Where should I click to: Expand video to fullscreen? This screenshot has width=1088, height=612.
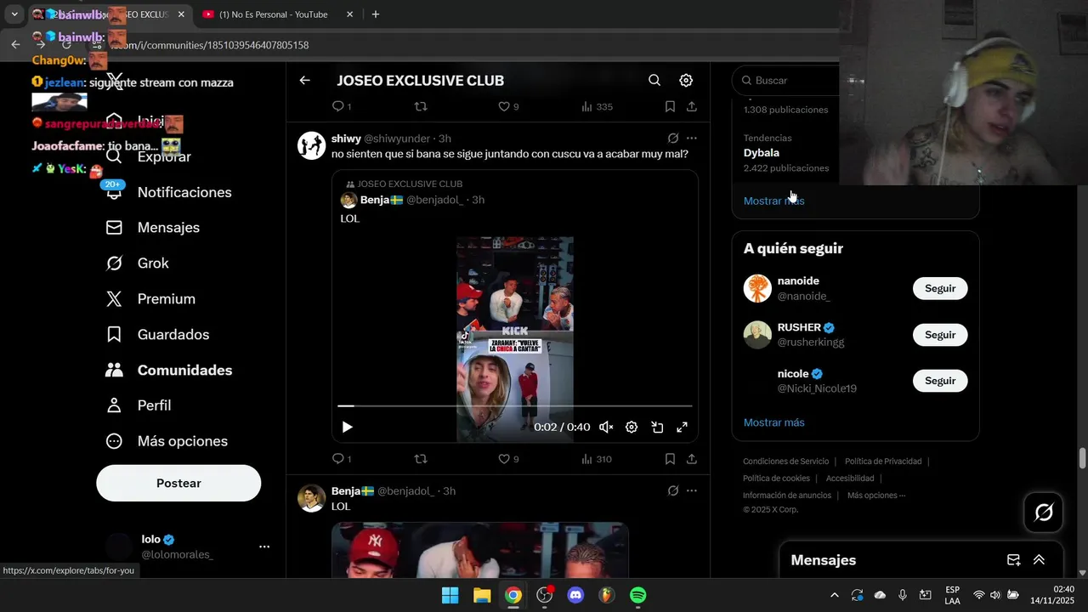682,427
